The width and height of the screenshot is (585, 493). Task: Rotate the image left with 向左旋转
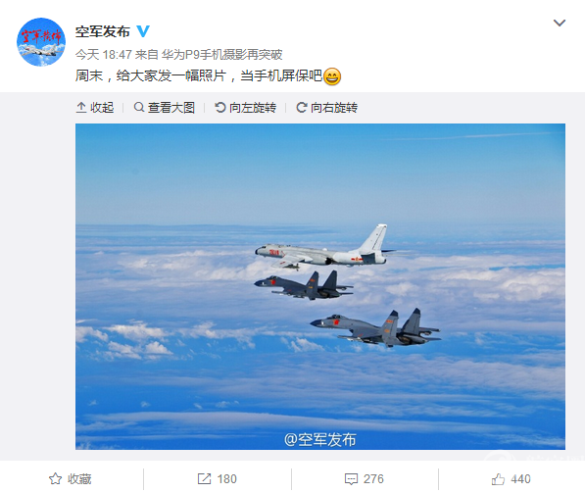coord(246,108)
